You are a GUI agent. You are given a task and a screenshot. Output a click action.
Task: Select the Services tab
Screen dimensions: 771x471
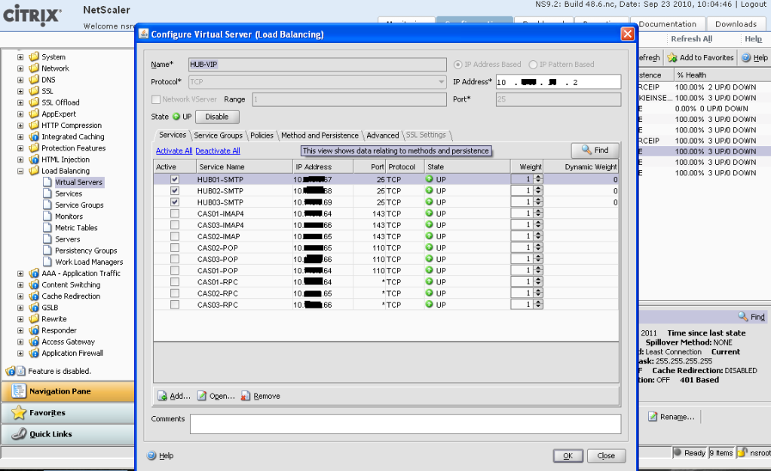[173, 135]
